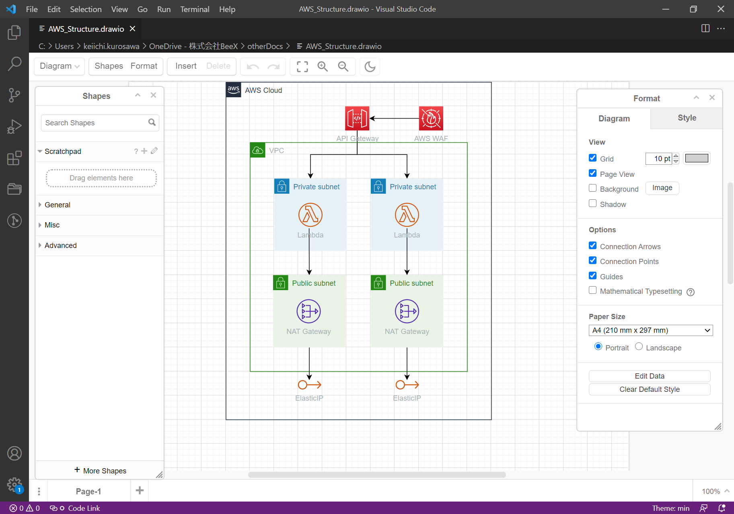Open the Source Control sidebar
Viewport: 734px width, 514px height.
(x=14, y=95)
